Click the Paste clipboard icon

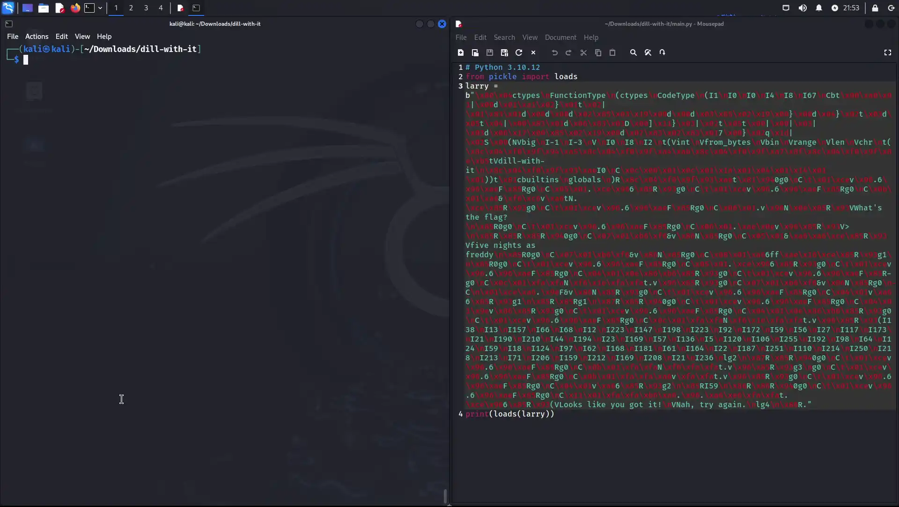coord(612,52)
